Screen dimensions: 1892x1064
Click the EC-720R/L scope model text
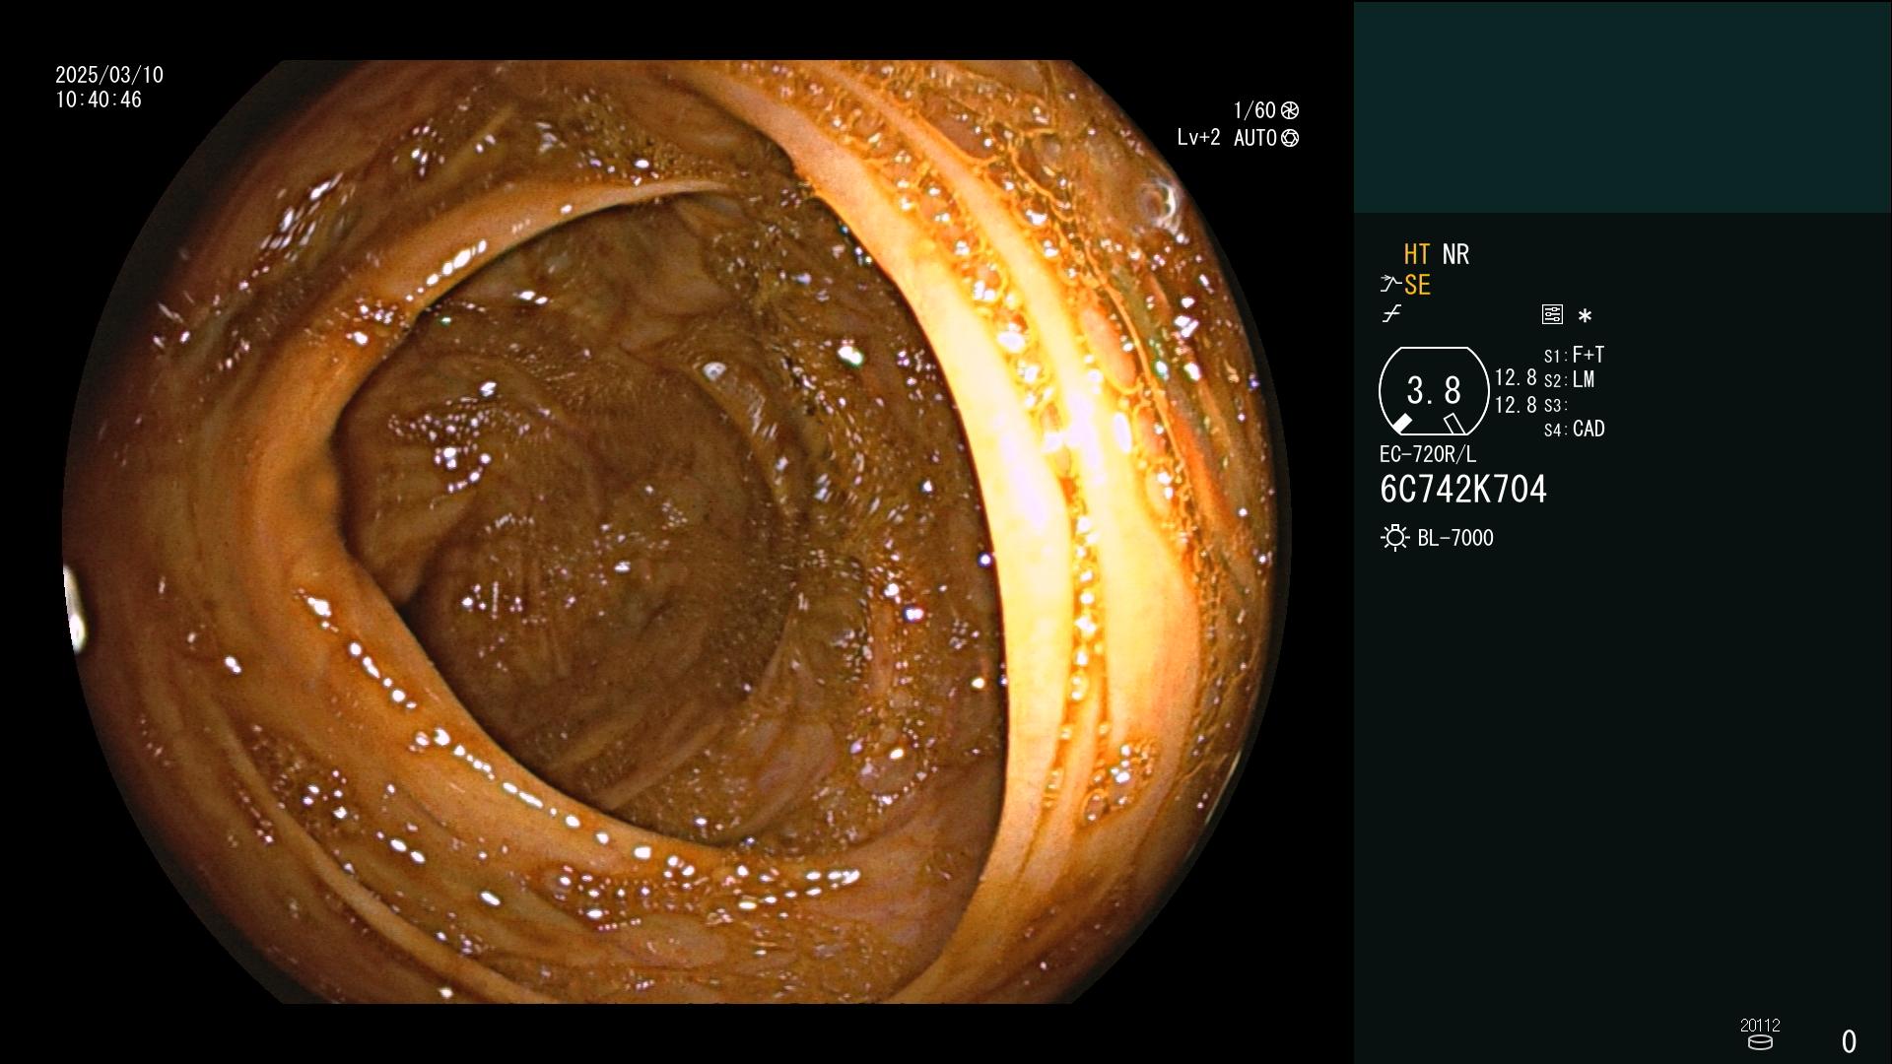coord(1428,454)
